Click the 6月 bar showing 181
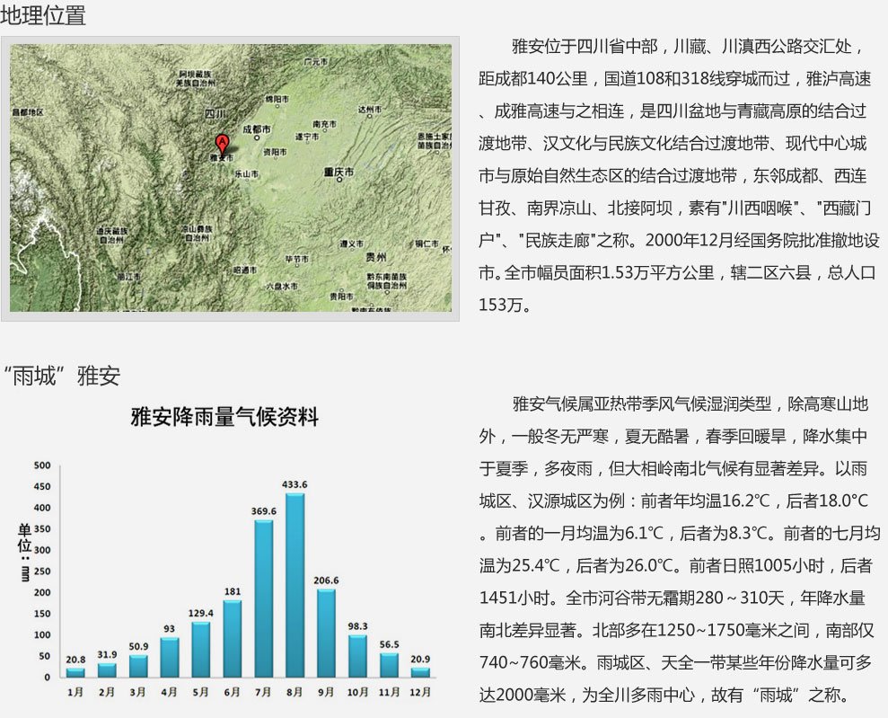This screenshot has width=888, height=718. [x=232, y=638]
